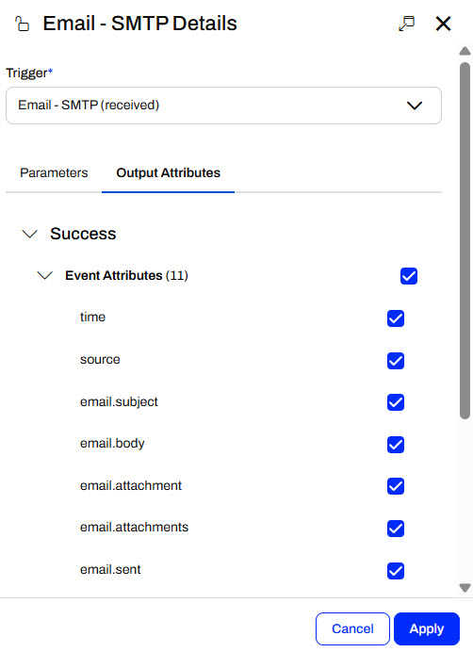Toggle the email.sent checkbox

(395, 571)
